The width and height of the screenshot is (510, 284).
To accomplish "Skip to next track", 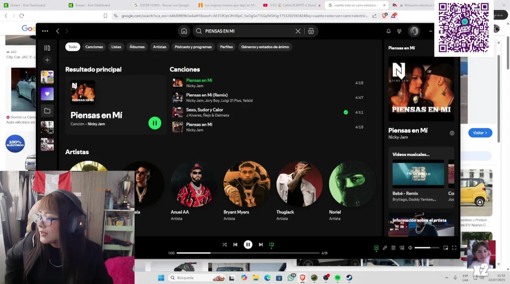I will [261, 245].
